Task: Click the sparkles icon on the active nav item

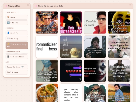Action: 8,44
